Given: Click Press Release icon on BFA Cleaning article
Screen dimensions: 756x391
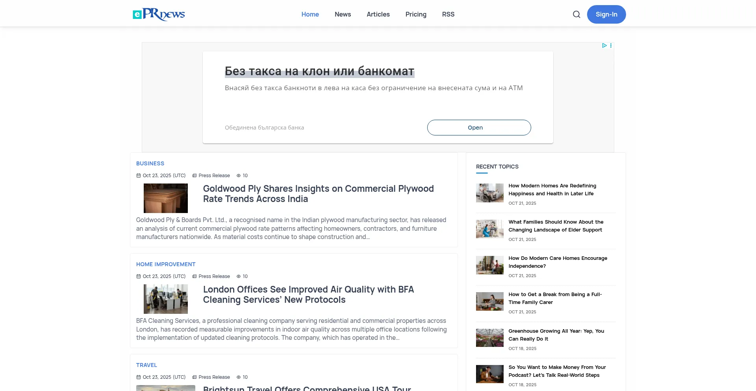Looking at the screenshot, I should coord(195,276).
